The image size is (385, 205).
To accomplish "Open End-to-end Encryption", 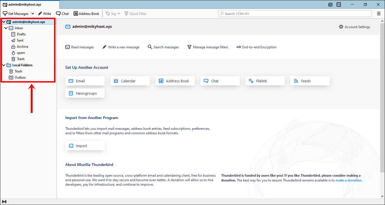I will point(256,47).
